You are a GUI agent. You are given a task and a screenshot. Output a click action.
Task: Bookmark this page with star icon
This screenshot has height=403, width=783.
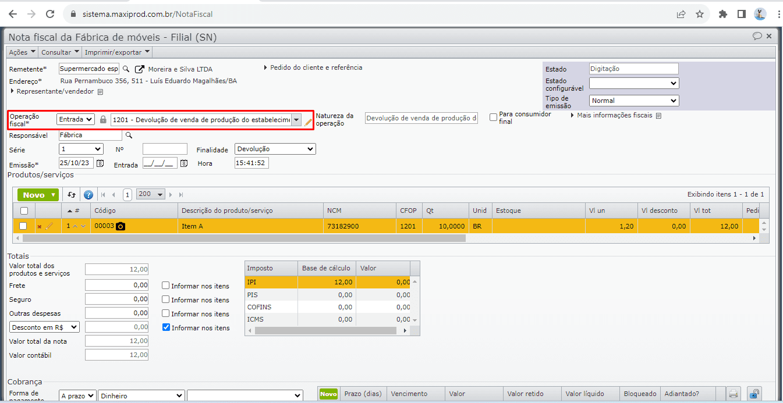point(700,14)
